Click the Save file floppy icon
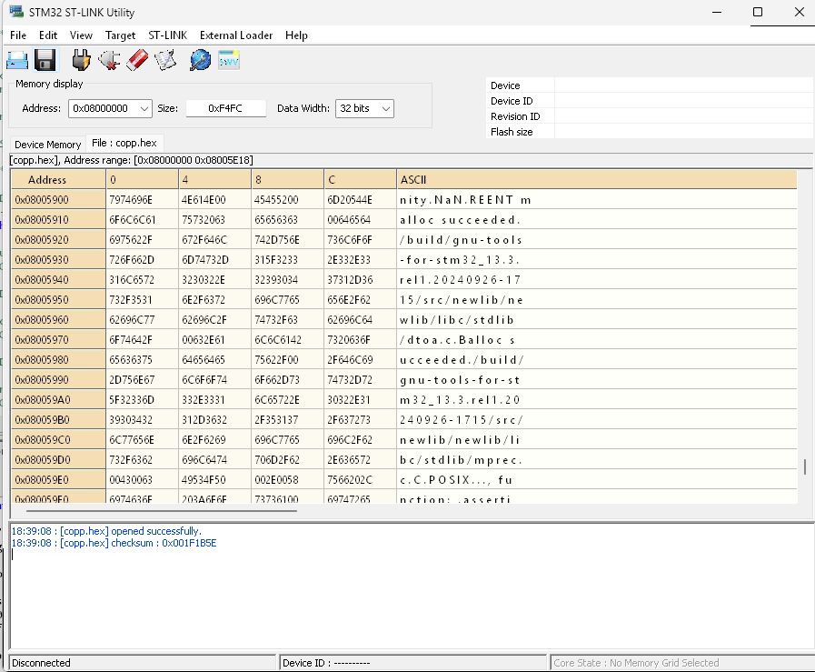This screenshot has width=815, height=672. click(45, 60)
